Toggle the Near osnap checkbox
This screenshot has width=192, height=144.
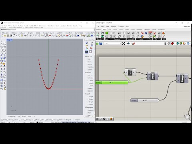coord(8,120)
